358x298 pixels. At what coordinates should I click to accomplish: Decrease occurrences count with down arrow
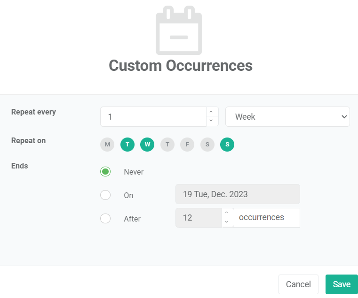[x=228, y=222]
